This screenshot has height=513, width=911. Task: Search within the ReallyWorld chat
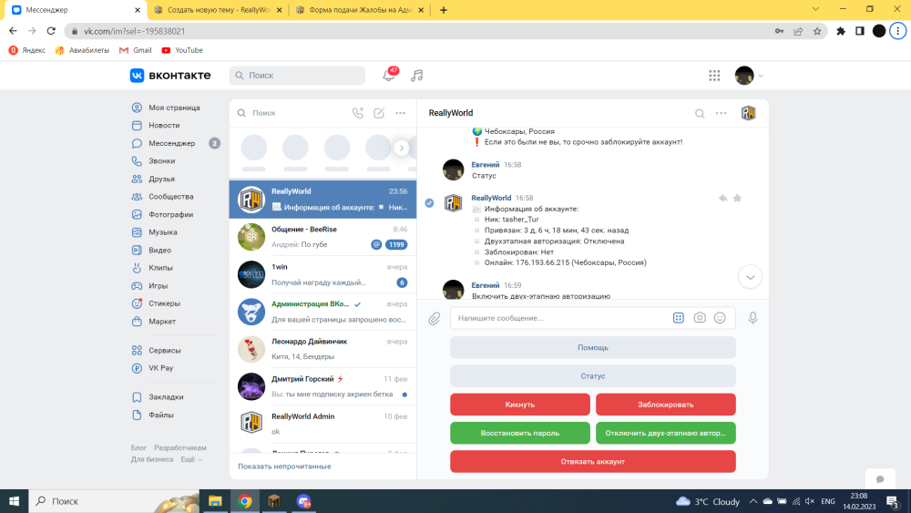click(700, 113)
